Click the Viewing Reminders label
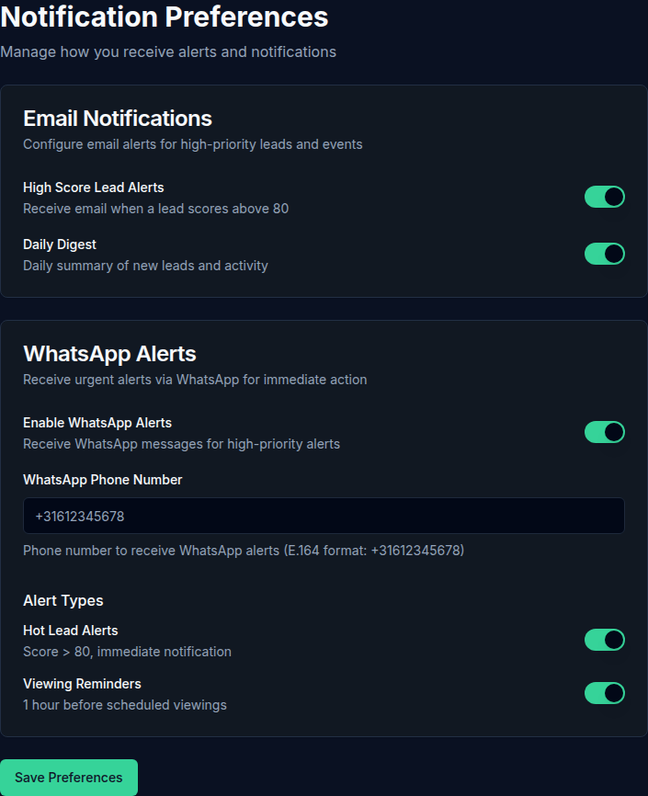 click(x=82, y=684)
